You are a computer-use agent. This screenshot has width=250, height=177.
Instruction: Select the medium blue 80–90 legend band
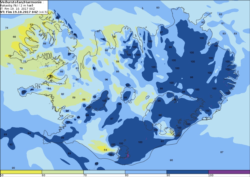point(146,172)
